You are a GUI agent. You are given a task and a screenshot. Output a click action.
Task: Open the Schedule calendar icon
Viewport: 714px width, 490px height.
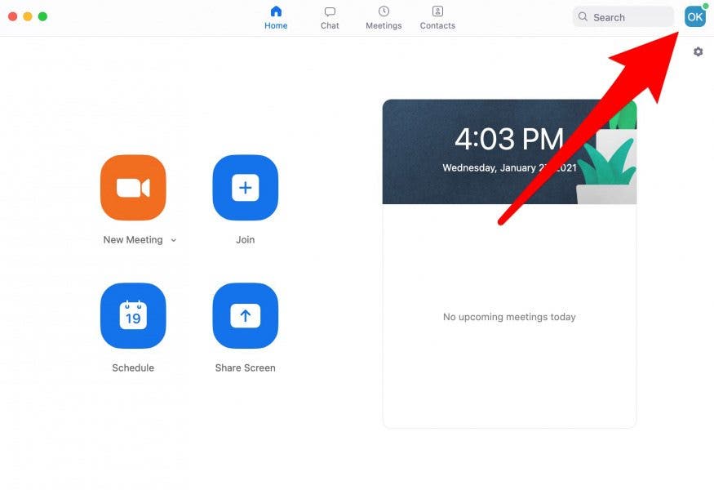coord(133,316)
